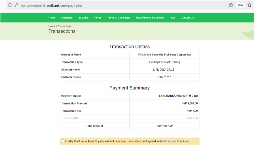Check the age and terms certification checkbox
254x147 pixels.
[63, 141]
